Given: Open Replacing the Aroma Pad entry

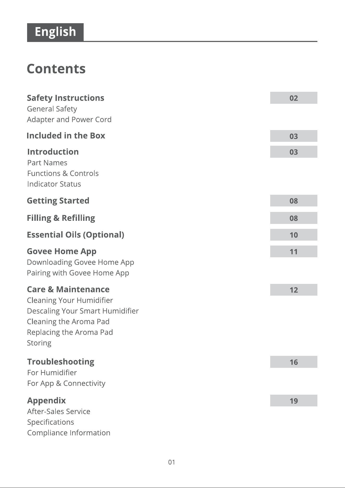Looking at the screenshot, I should 70,332.
